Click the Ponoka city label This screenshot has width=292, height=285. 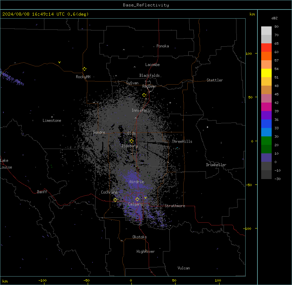pos(163,46)
